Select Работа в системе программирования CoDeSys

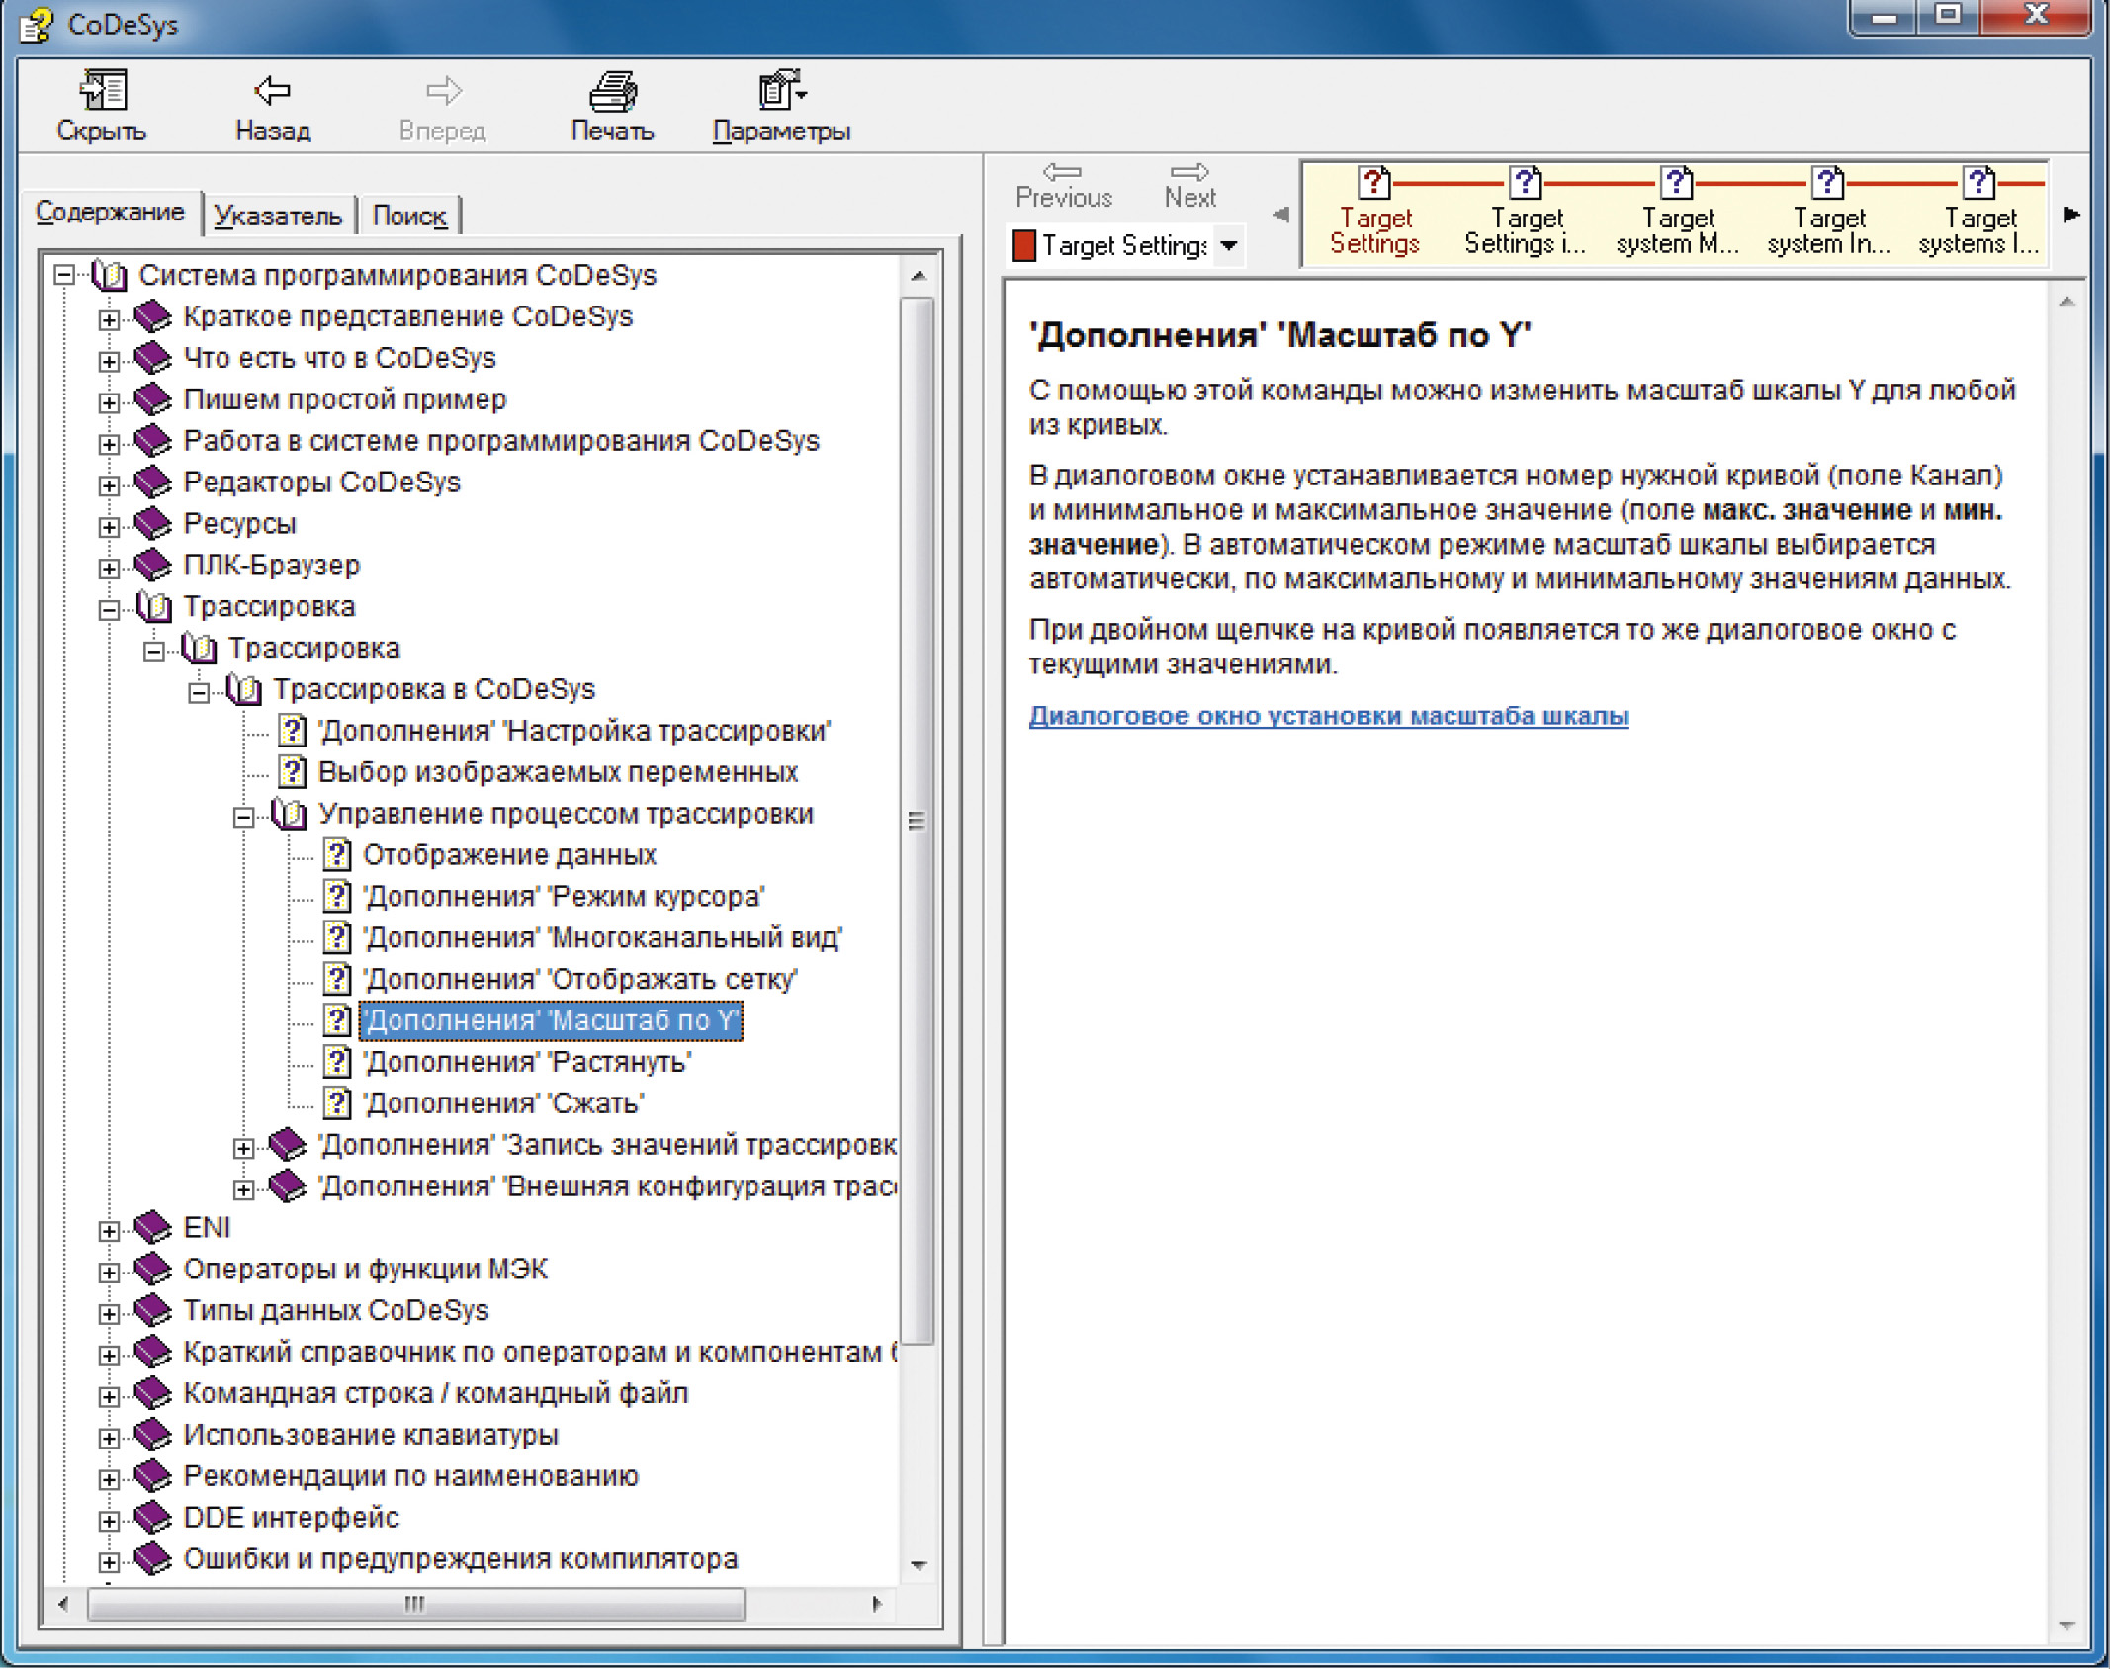click(x=501, y=441)
